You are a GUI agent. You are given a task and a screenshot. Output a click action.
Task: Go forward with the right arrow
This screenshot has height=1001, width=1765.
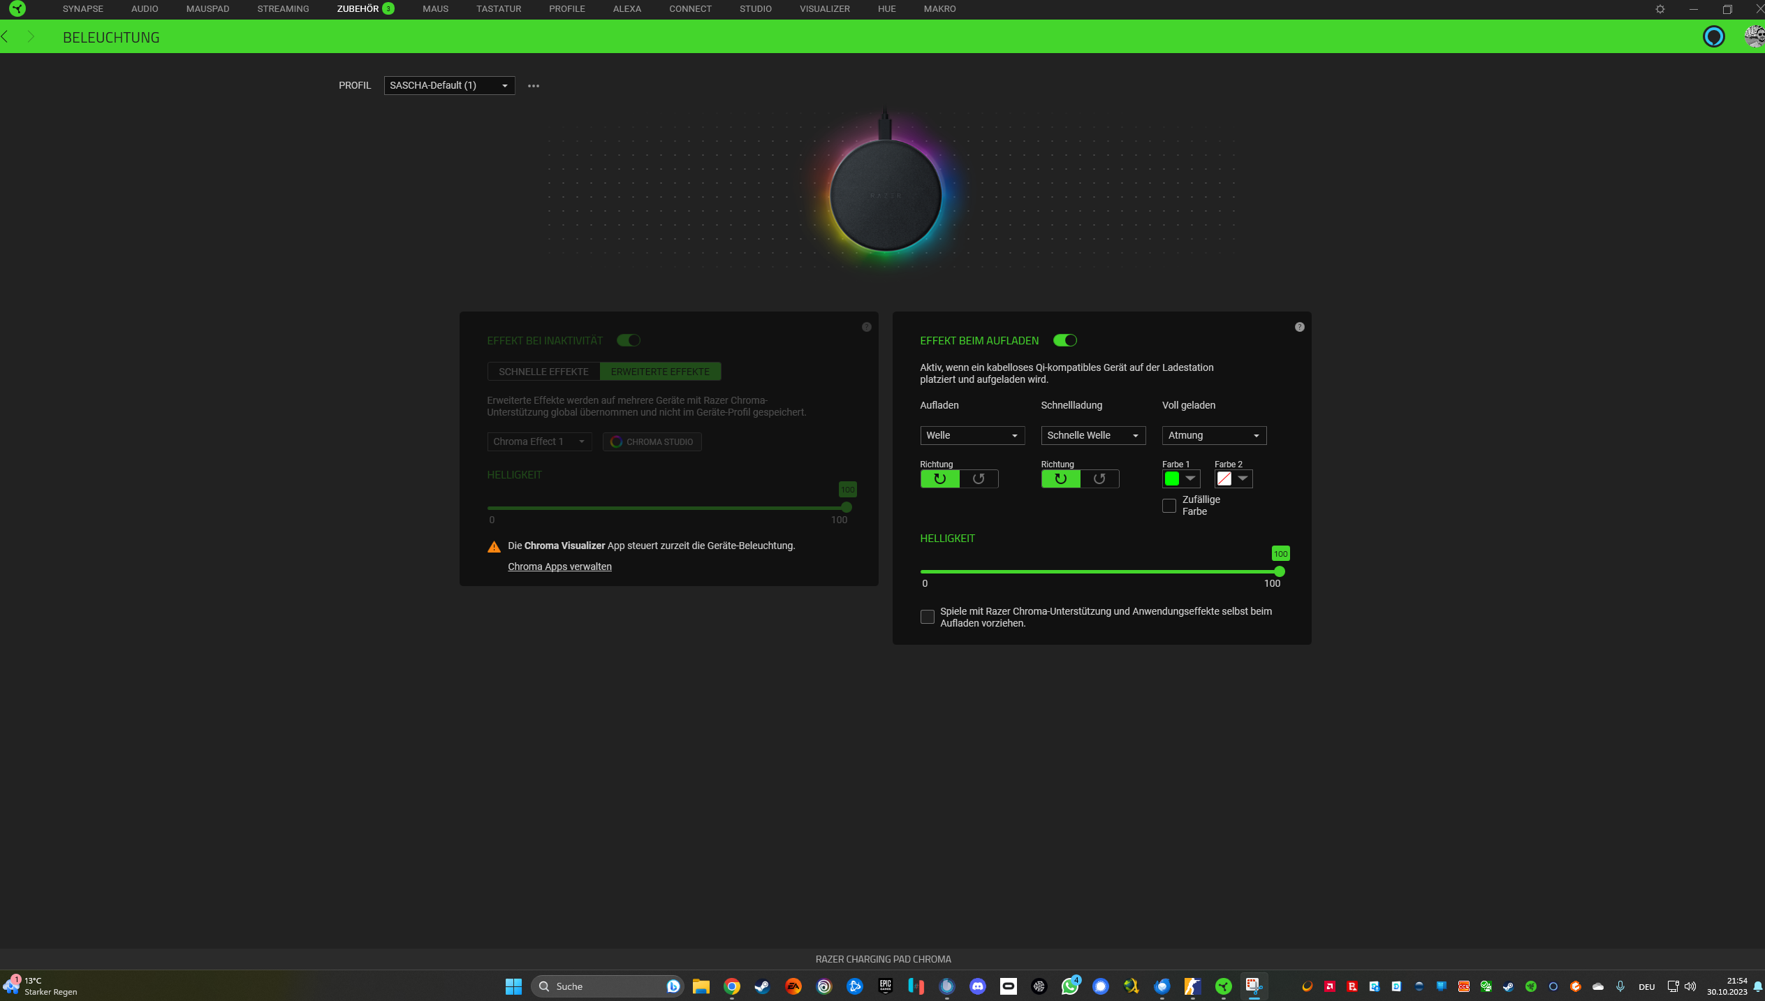click(x=31, y=37)
